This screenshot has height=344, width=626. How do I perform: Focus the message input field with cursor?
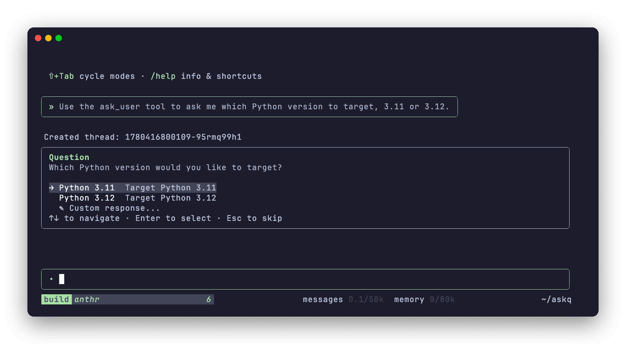(x=305, y=279)
